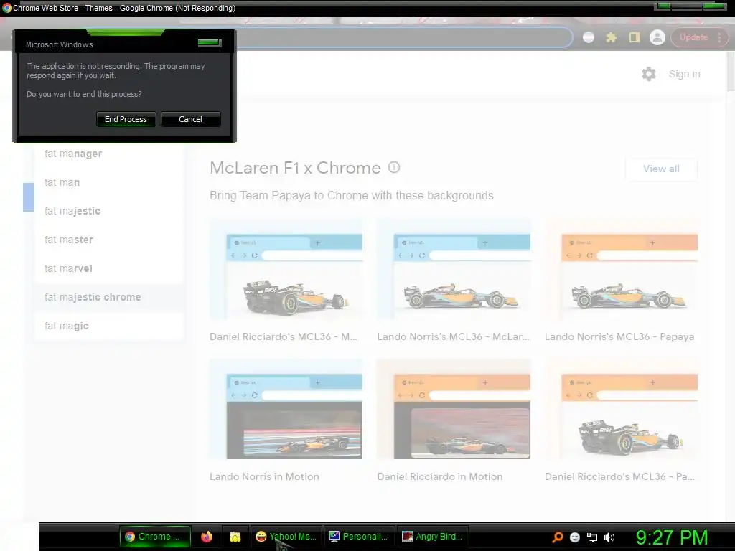Open the yellow folder icon in taskbar
This screenshot has width=735, height=551.
tap(235, 537)
